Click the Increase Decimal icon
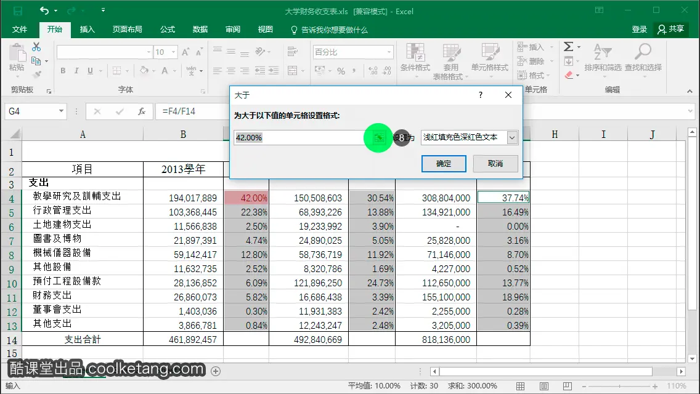This screenshot has width=700, height=394. [x=373, y=71]
